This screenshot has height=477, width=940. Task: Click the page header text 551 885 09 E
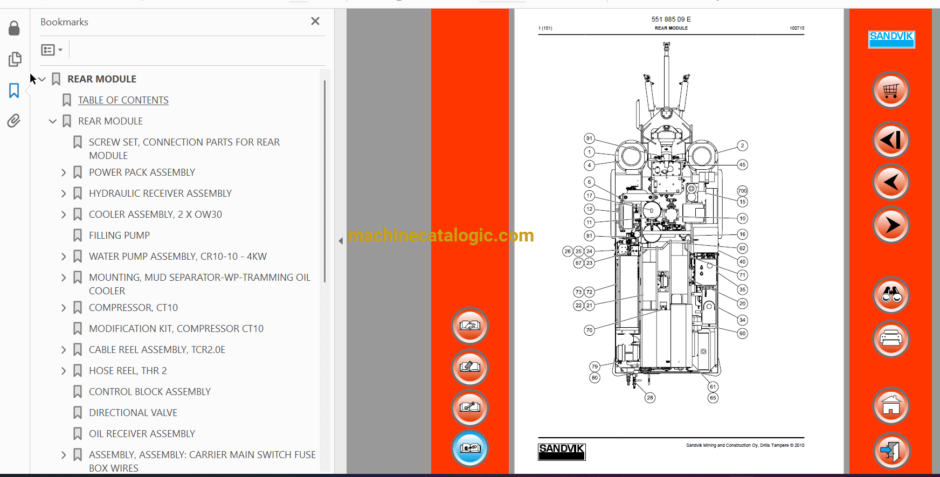[671, 19]
